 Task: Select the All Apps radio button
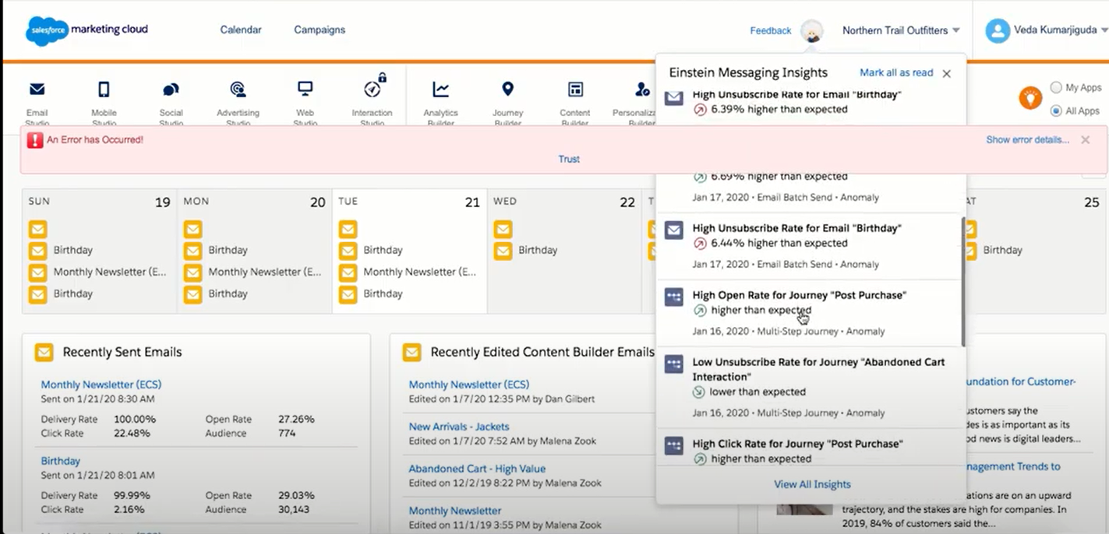(1057, 111)
